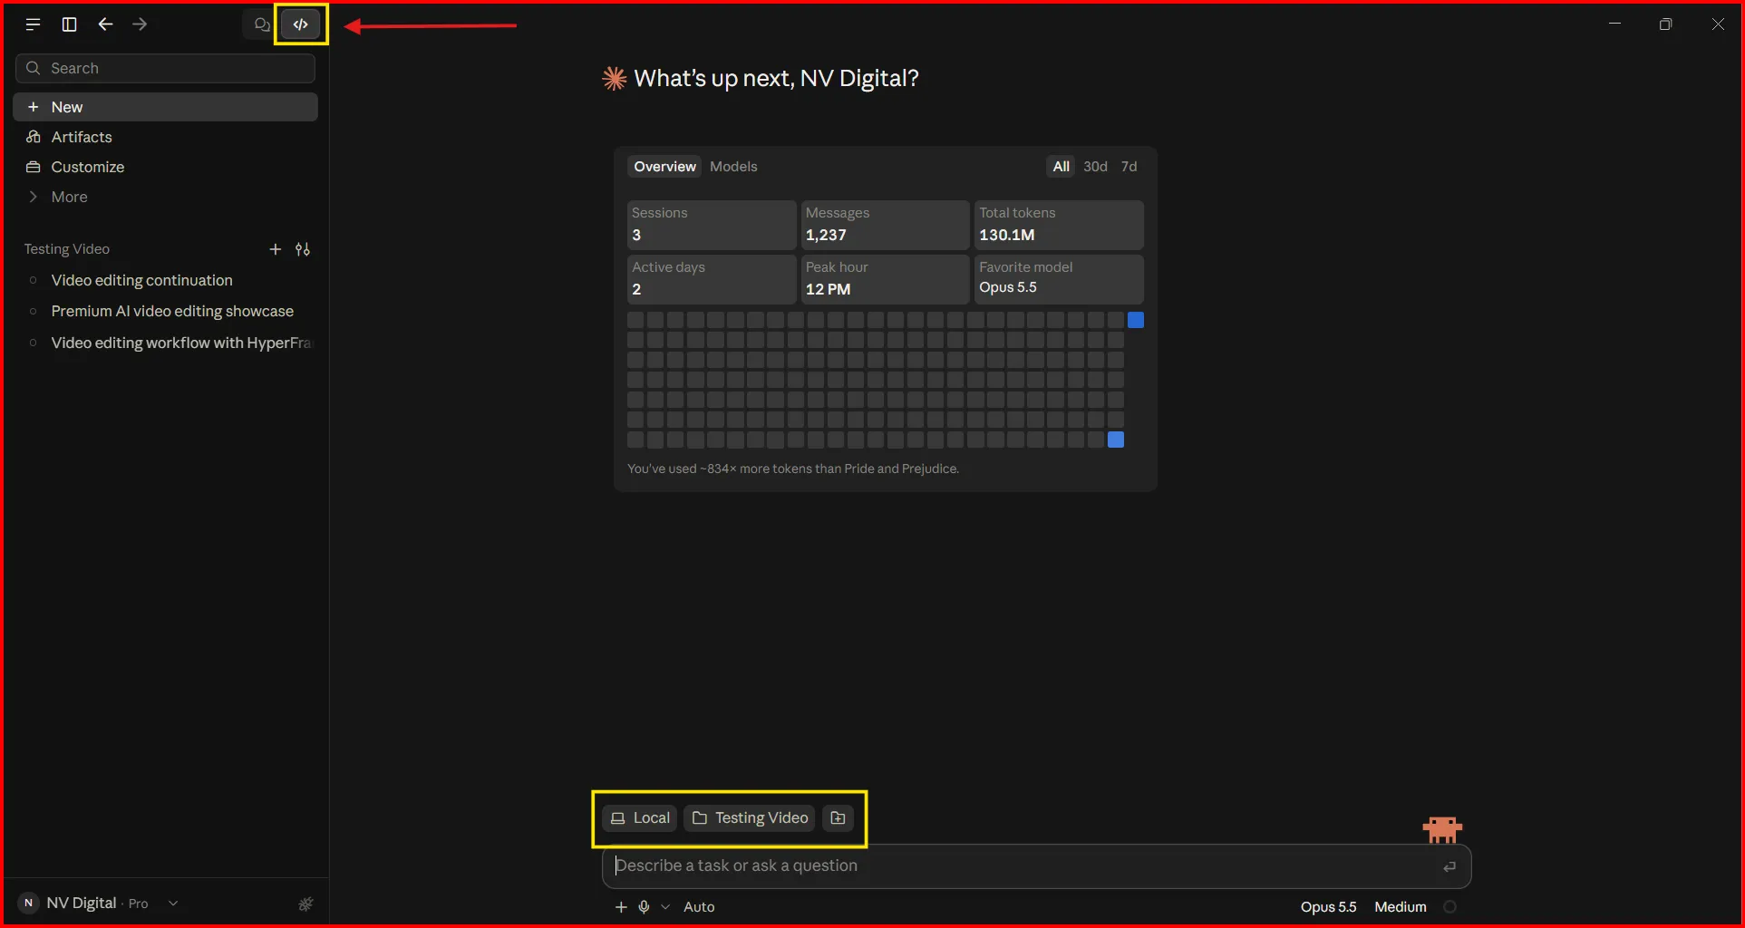
Task: Open the Auto permission mode selector
Action: [x=699, y=907]
